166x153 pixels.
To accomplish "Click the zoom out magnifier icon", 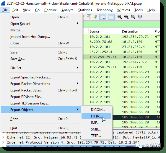I will pos(126,17).
